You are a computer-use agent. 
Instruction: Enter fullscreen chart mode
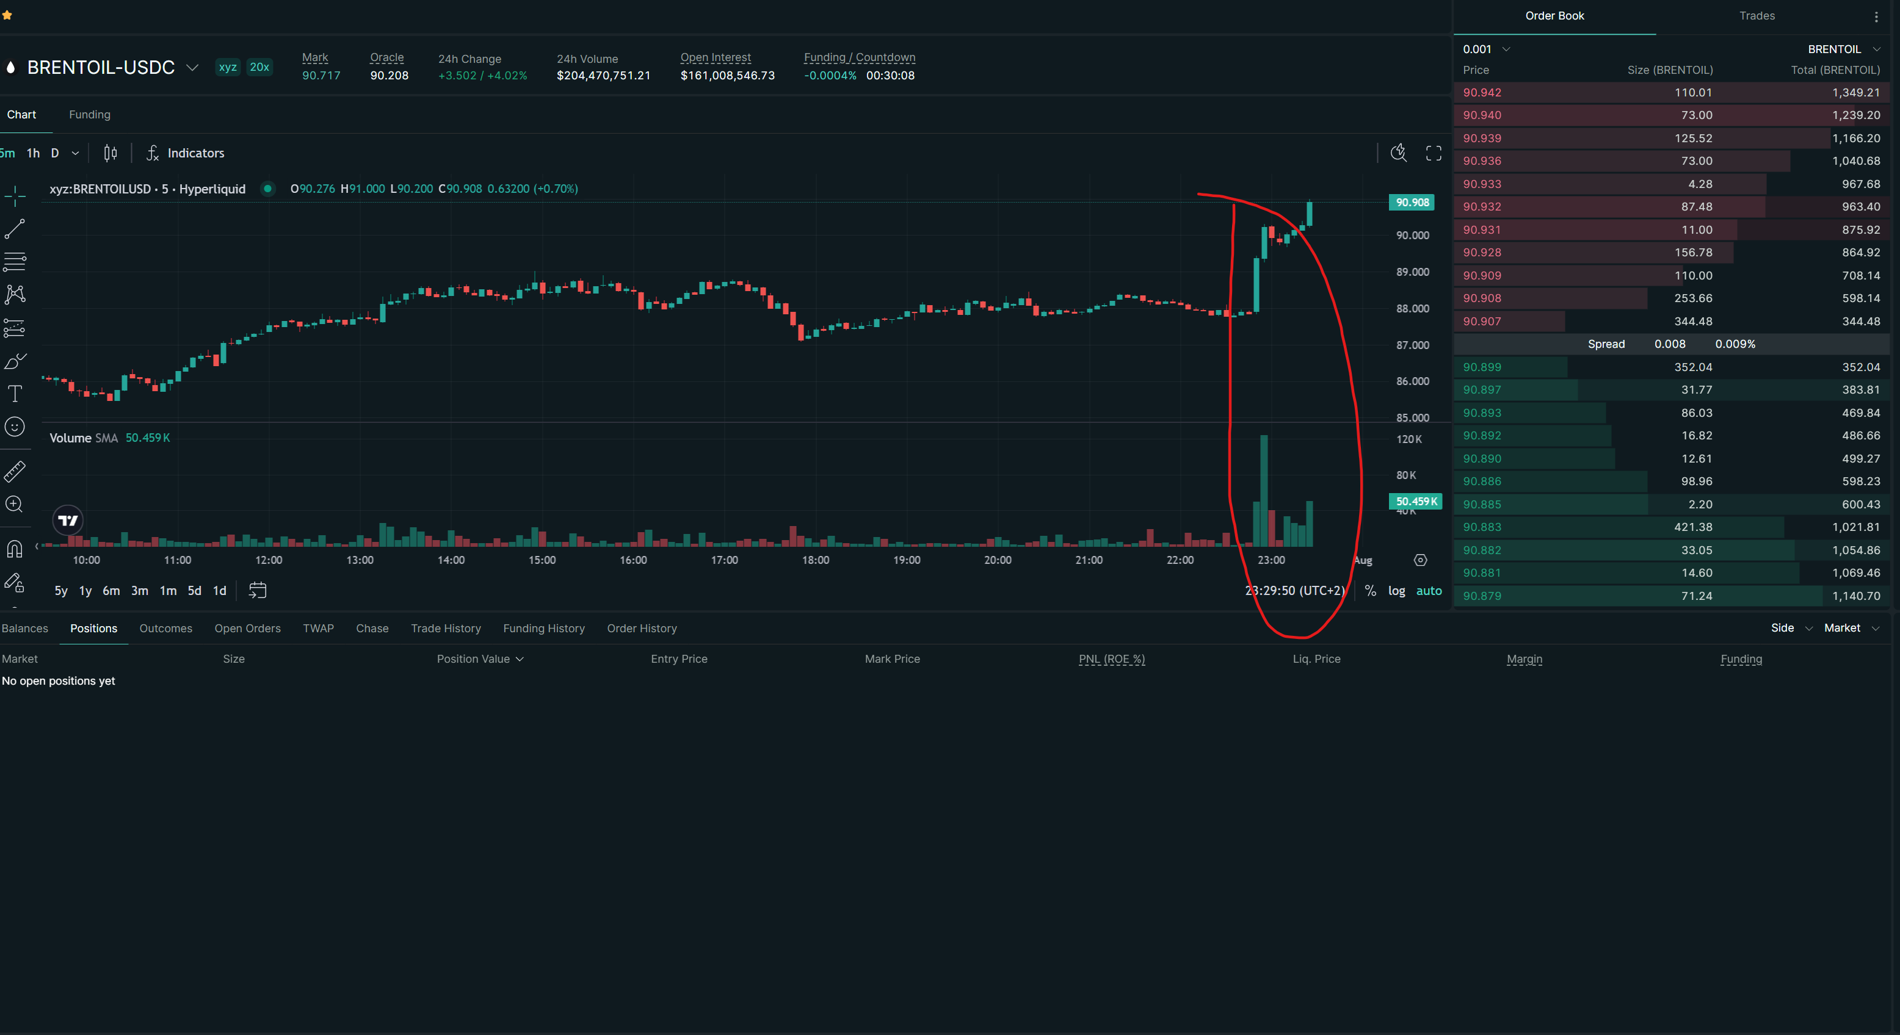1433,153
